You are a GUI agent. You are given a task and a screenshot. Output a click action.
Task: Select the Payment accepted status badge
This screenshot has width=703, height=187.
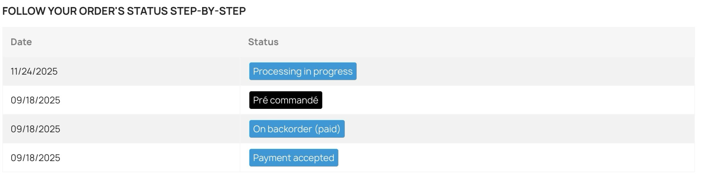point(294,158)
